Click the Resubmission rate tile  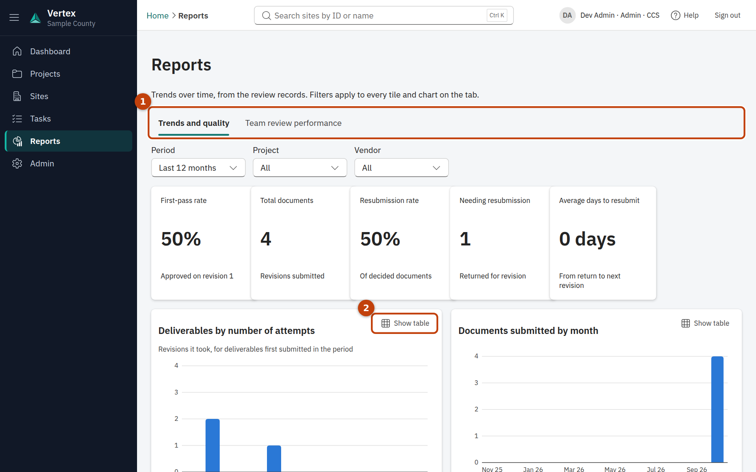[400, 243]
